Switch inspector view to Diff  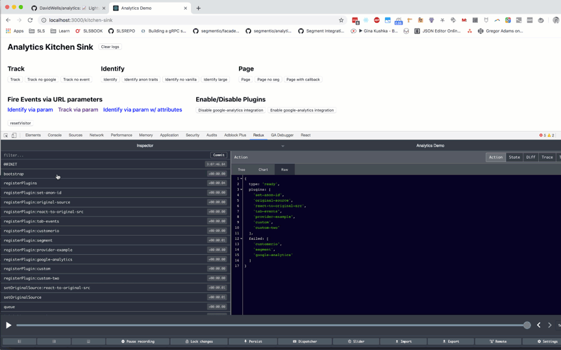pos(530,157)
